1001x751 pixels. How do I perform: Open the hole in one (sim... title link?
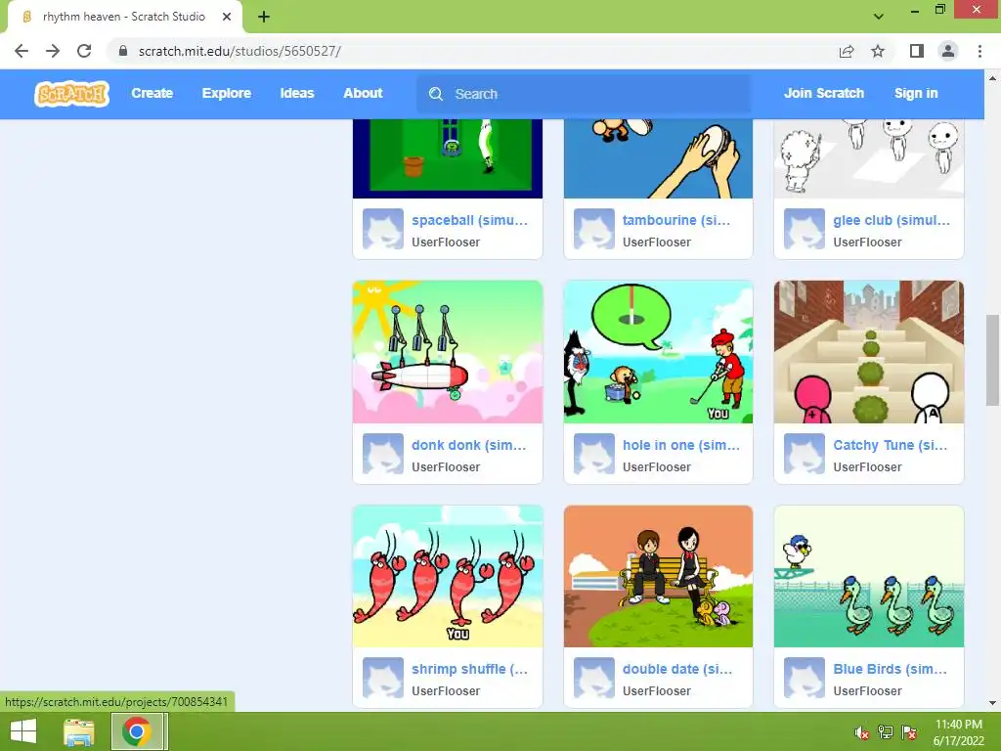coord(681,445)
